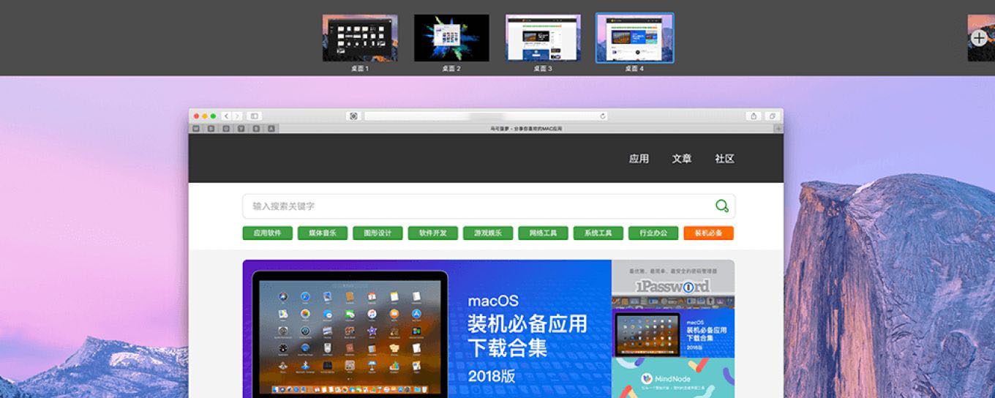Open the 媒体音乐 category
995x398 pixels.
pyautogui.click(x=323, y=233)
